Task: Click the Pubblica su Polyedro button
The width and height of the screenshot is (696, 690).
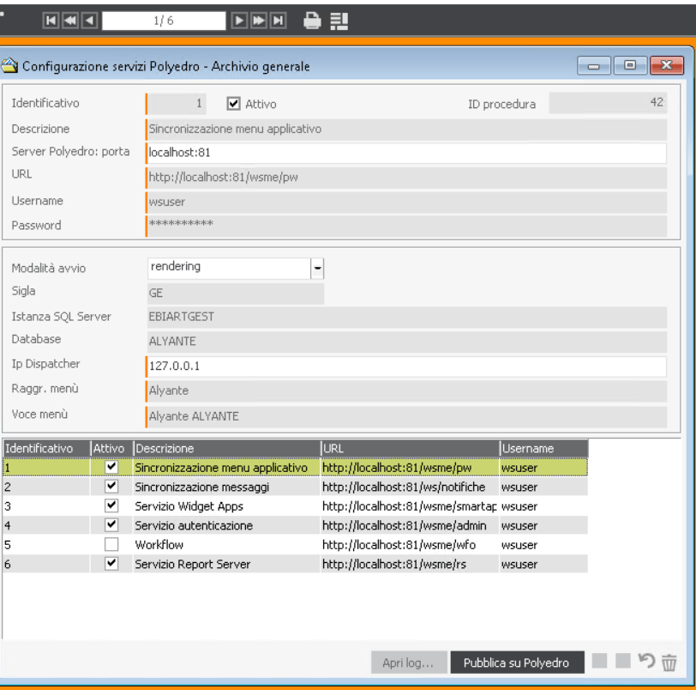Action: point(518,663)
